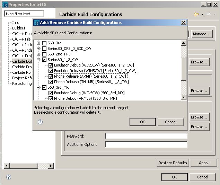Screen dimensions: 220x185
Task: Click left arrow of the tree horizontal scrollbar
Action: tap(7, 166)
